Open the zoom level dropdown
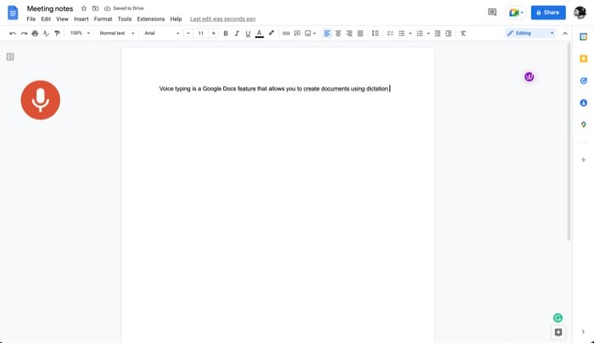 click(x=80, y=33)
